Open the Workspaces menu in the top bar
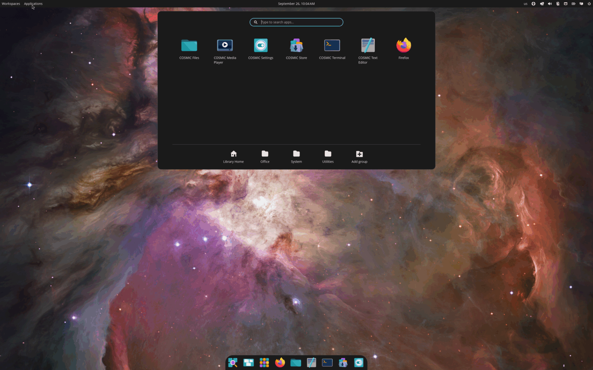This screenshot has width=593, height=370. coord(10,3)
